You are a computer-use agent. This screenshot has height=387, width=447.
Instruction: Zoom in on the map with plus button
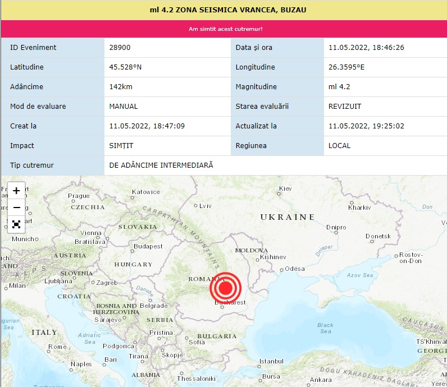point(16,191)
